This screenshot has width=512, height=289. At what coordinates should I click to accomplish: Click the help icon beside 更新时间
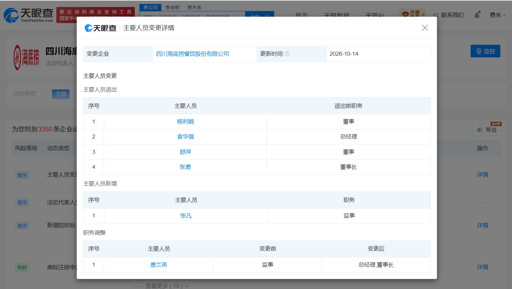pyautogui.click(x=287, y=54)
